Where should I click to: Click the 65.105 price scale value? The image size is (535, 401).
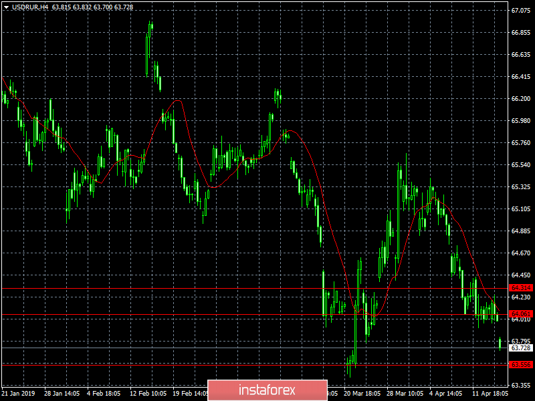(521, 209)
